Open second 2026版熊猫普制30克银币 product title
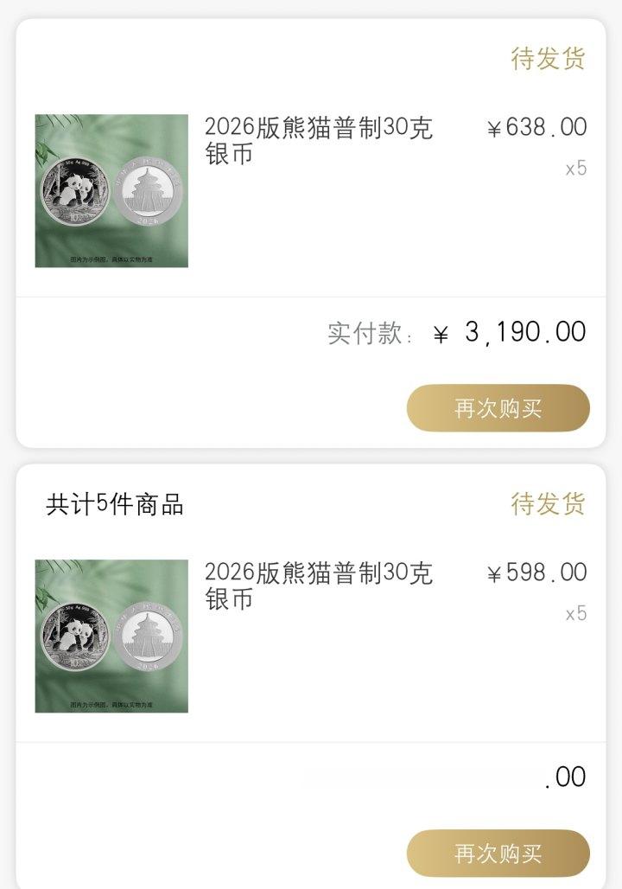Screen dimensions: 622x889 (x=319, y=585)
